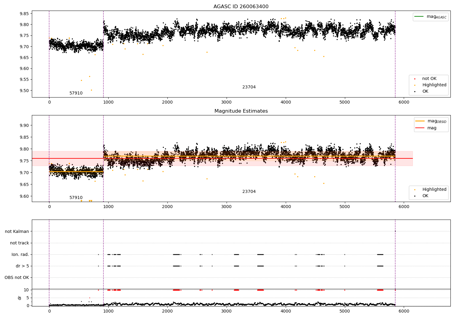Click the 'dr > 5' axis label
455x318 pixels.
tap(22, 266)
